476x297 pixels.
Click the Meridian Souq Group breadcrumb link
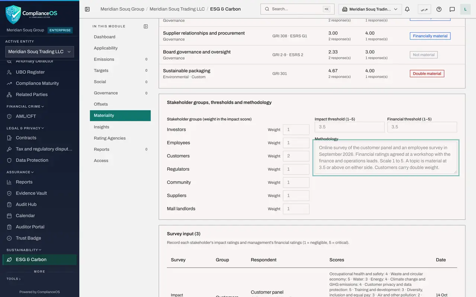(122, 9)
